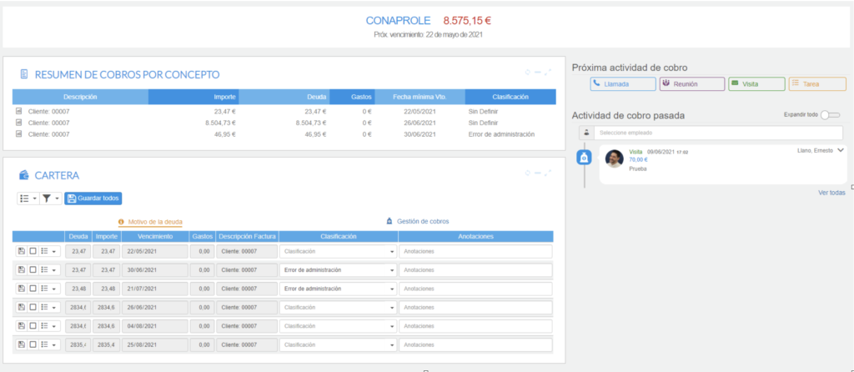Expand the Llano, Ernesto activity chevron
The image size is (854, 372).
(x=841, y=150)
